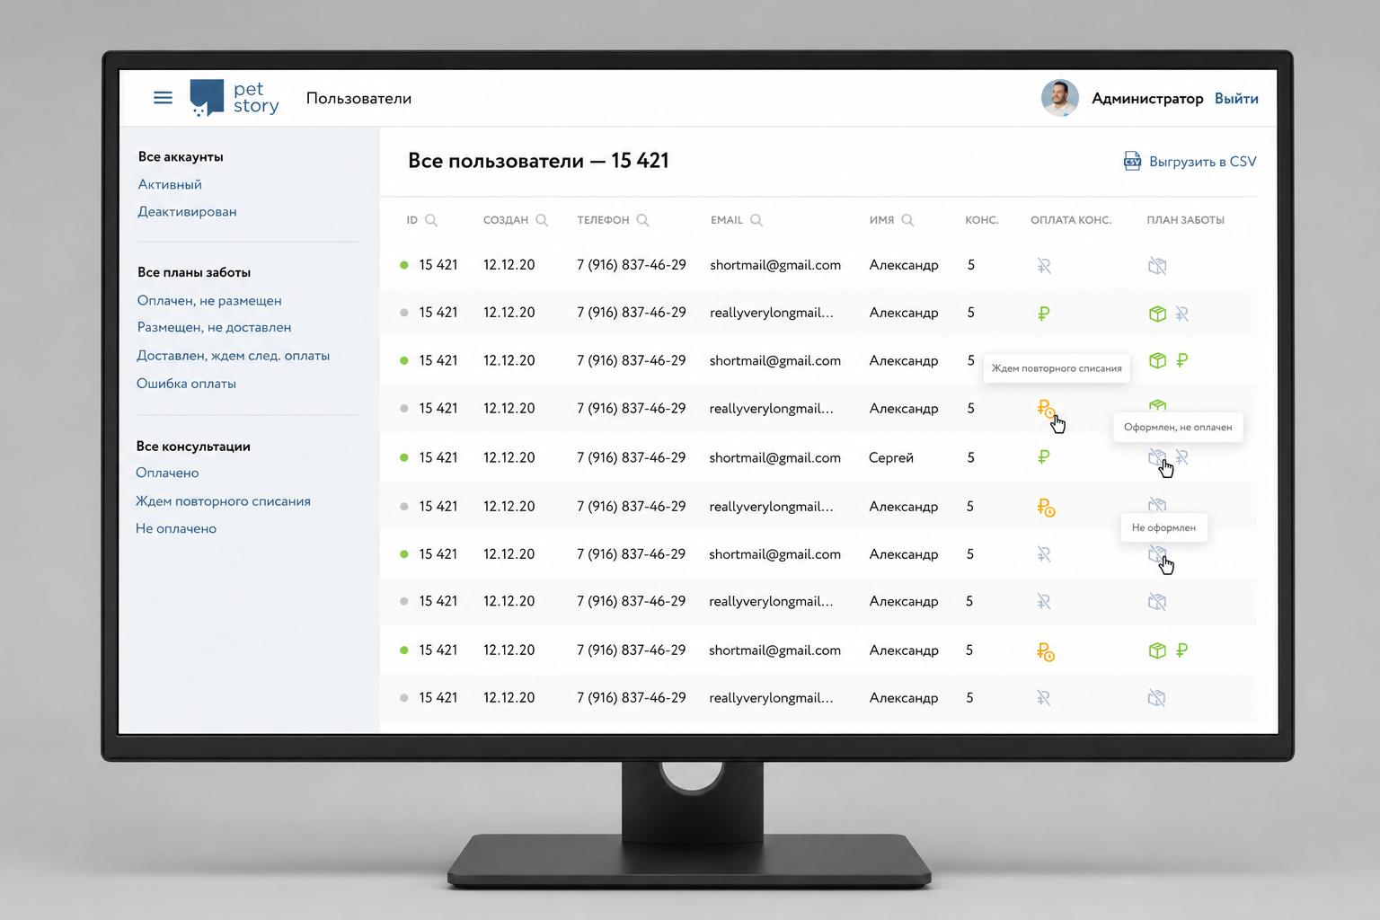Select the Все консультации heading
This screenshot has height=920, width=1380.
coord(193,447)
